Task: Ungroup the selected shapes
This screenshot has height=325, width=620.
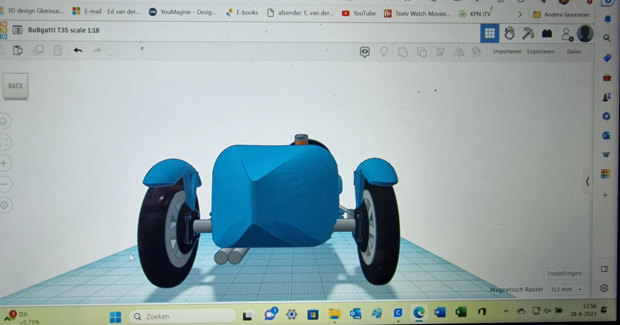Action: pos(422,52)
